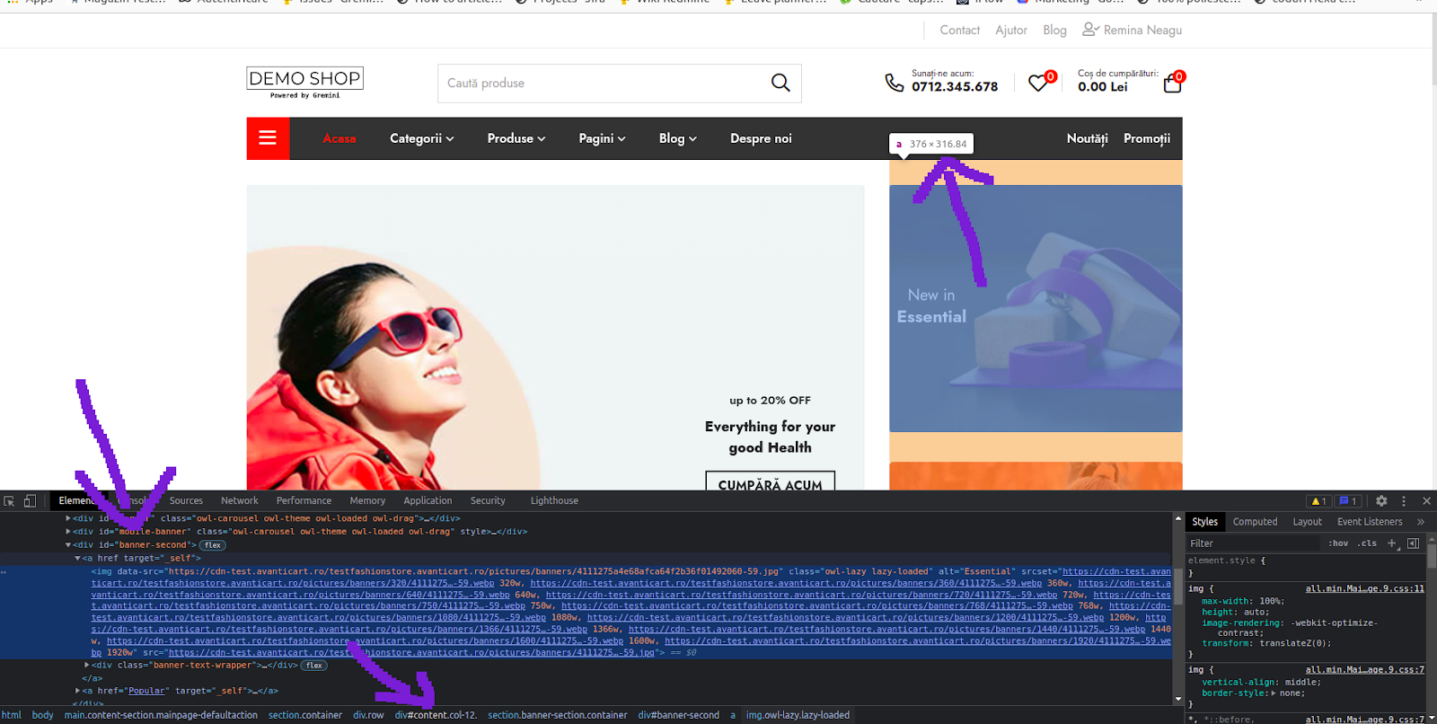Collapse the a href target _self node

[x=77, y=559]
